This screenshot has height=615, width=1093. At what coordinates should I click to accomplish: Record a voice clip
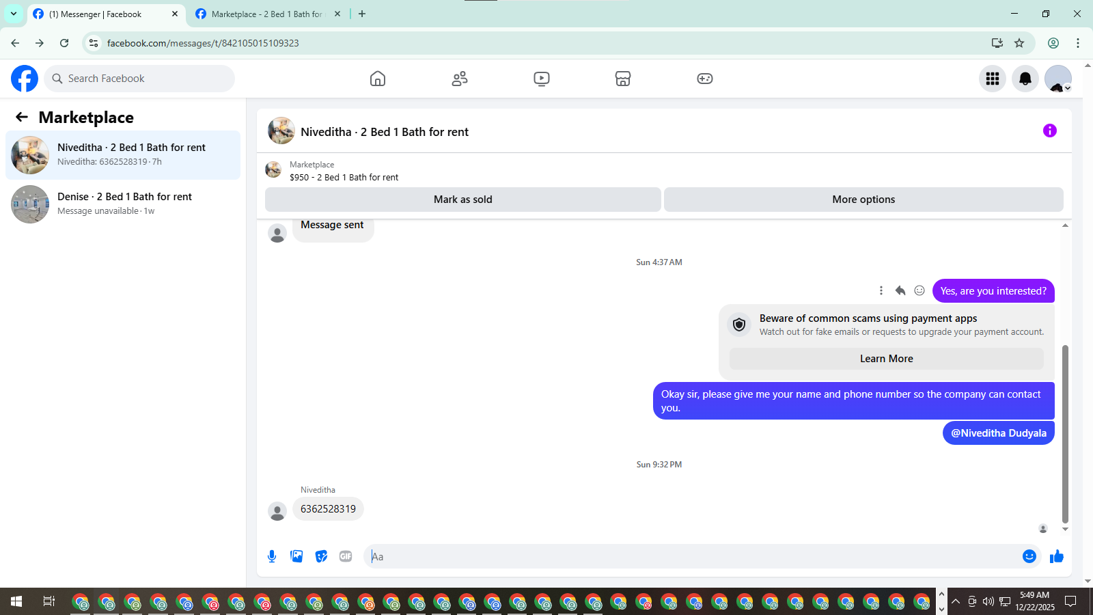[x=272, y=556]
